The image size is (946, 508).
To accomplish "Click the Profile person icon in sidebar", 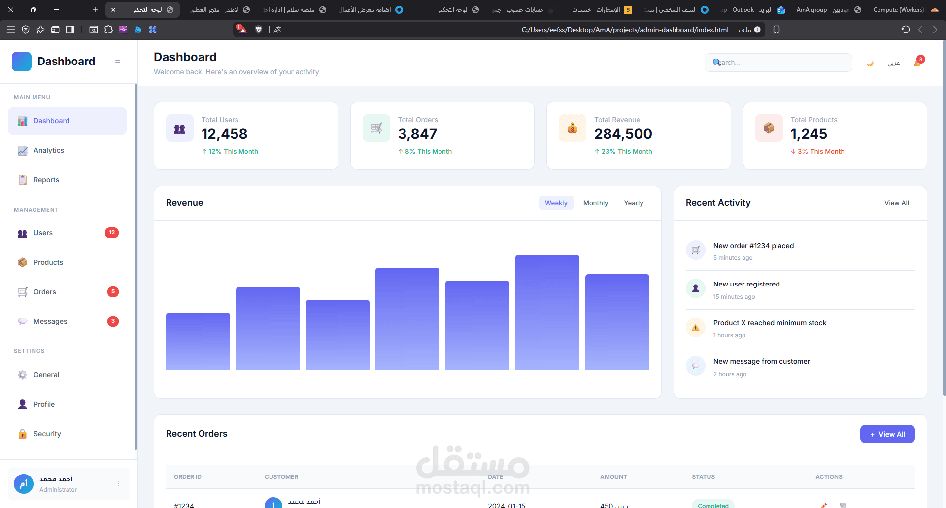I will tap(23, 404).
